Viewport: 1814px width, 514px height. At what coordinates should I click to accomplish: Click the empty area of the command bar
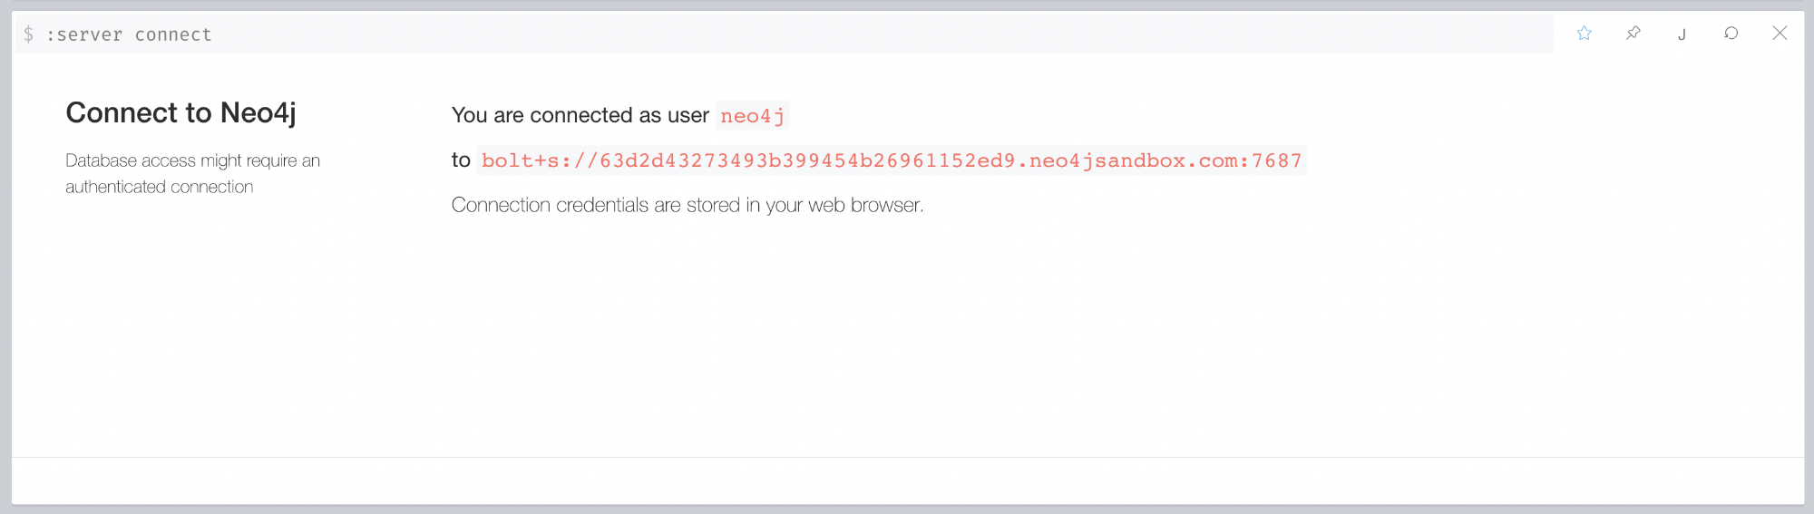point(880,34)
